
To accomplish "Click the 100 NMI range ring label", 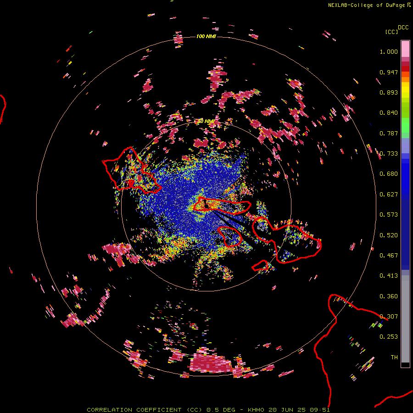I will click(x=206, y=36).
